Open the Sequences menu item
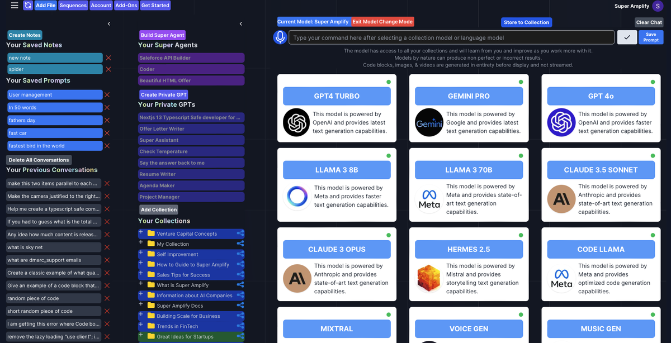This screenshot has width=671, height=343. point(73,6)
